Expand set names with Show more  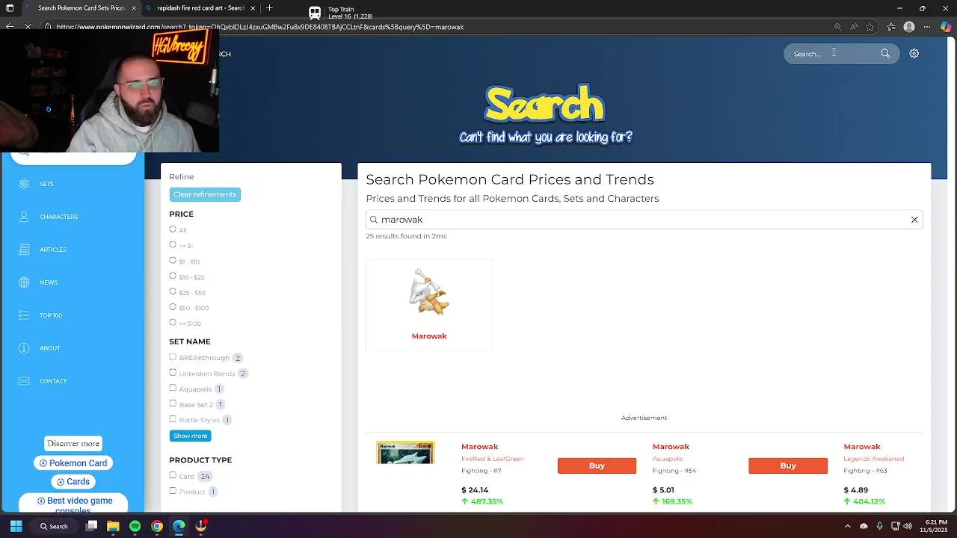(190, 436)
